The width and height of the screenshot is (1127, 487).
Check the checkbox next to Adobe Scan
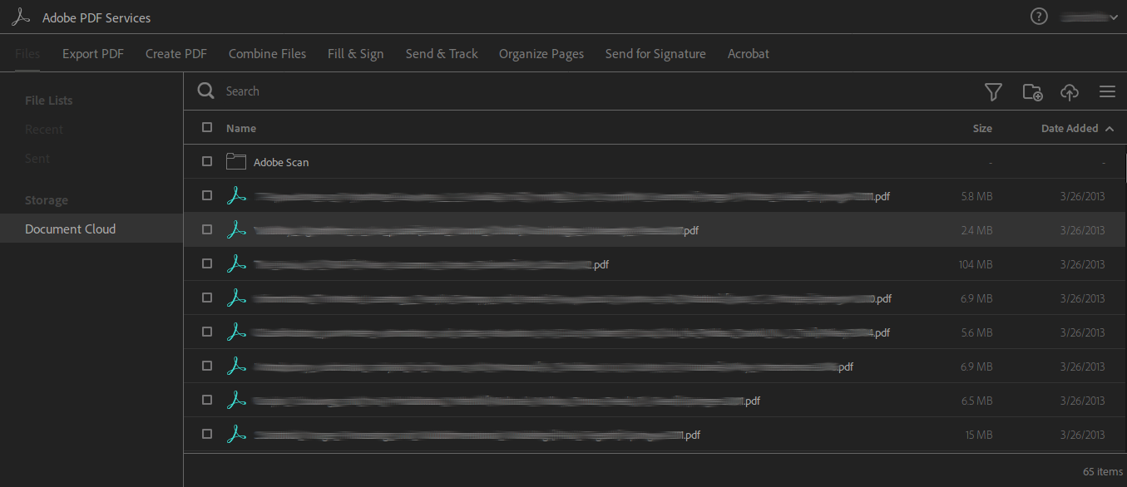point(206,161)
